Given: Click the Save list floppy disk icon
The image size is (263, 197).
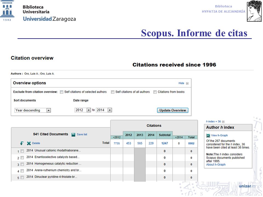Looking at the screenshot, I should point(73,135).
